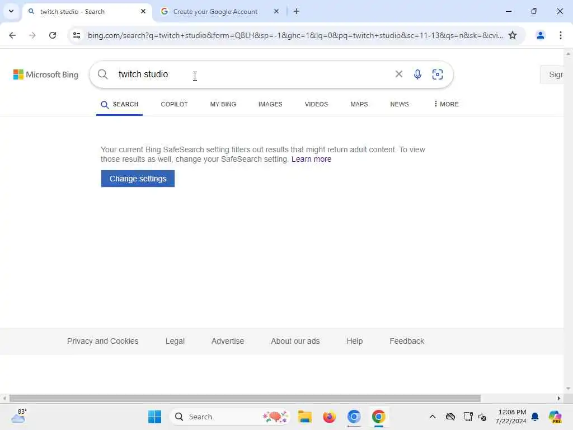573x430 pixels.
Task: Click the address bar URL
Action: click(x=295, y=35)
